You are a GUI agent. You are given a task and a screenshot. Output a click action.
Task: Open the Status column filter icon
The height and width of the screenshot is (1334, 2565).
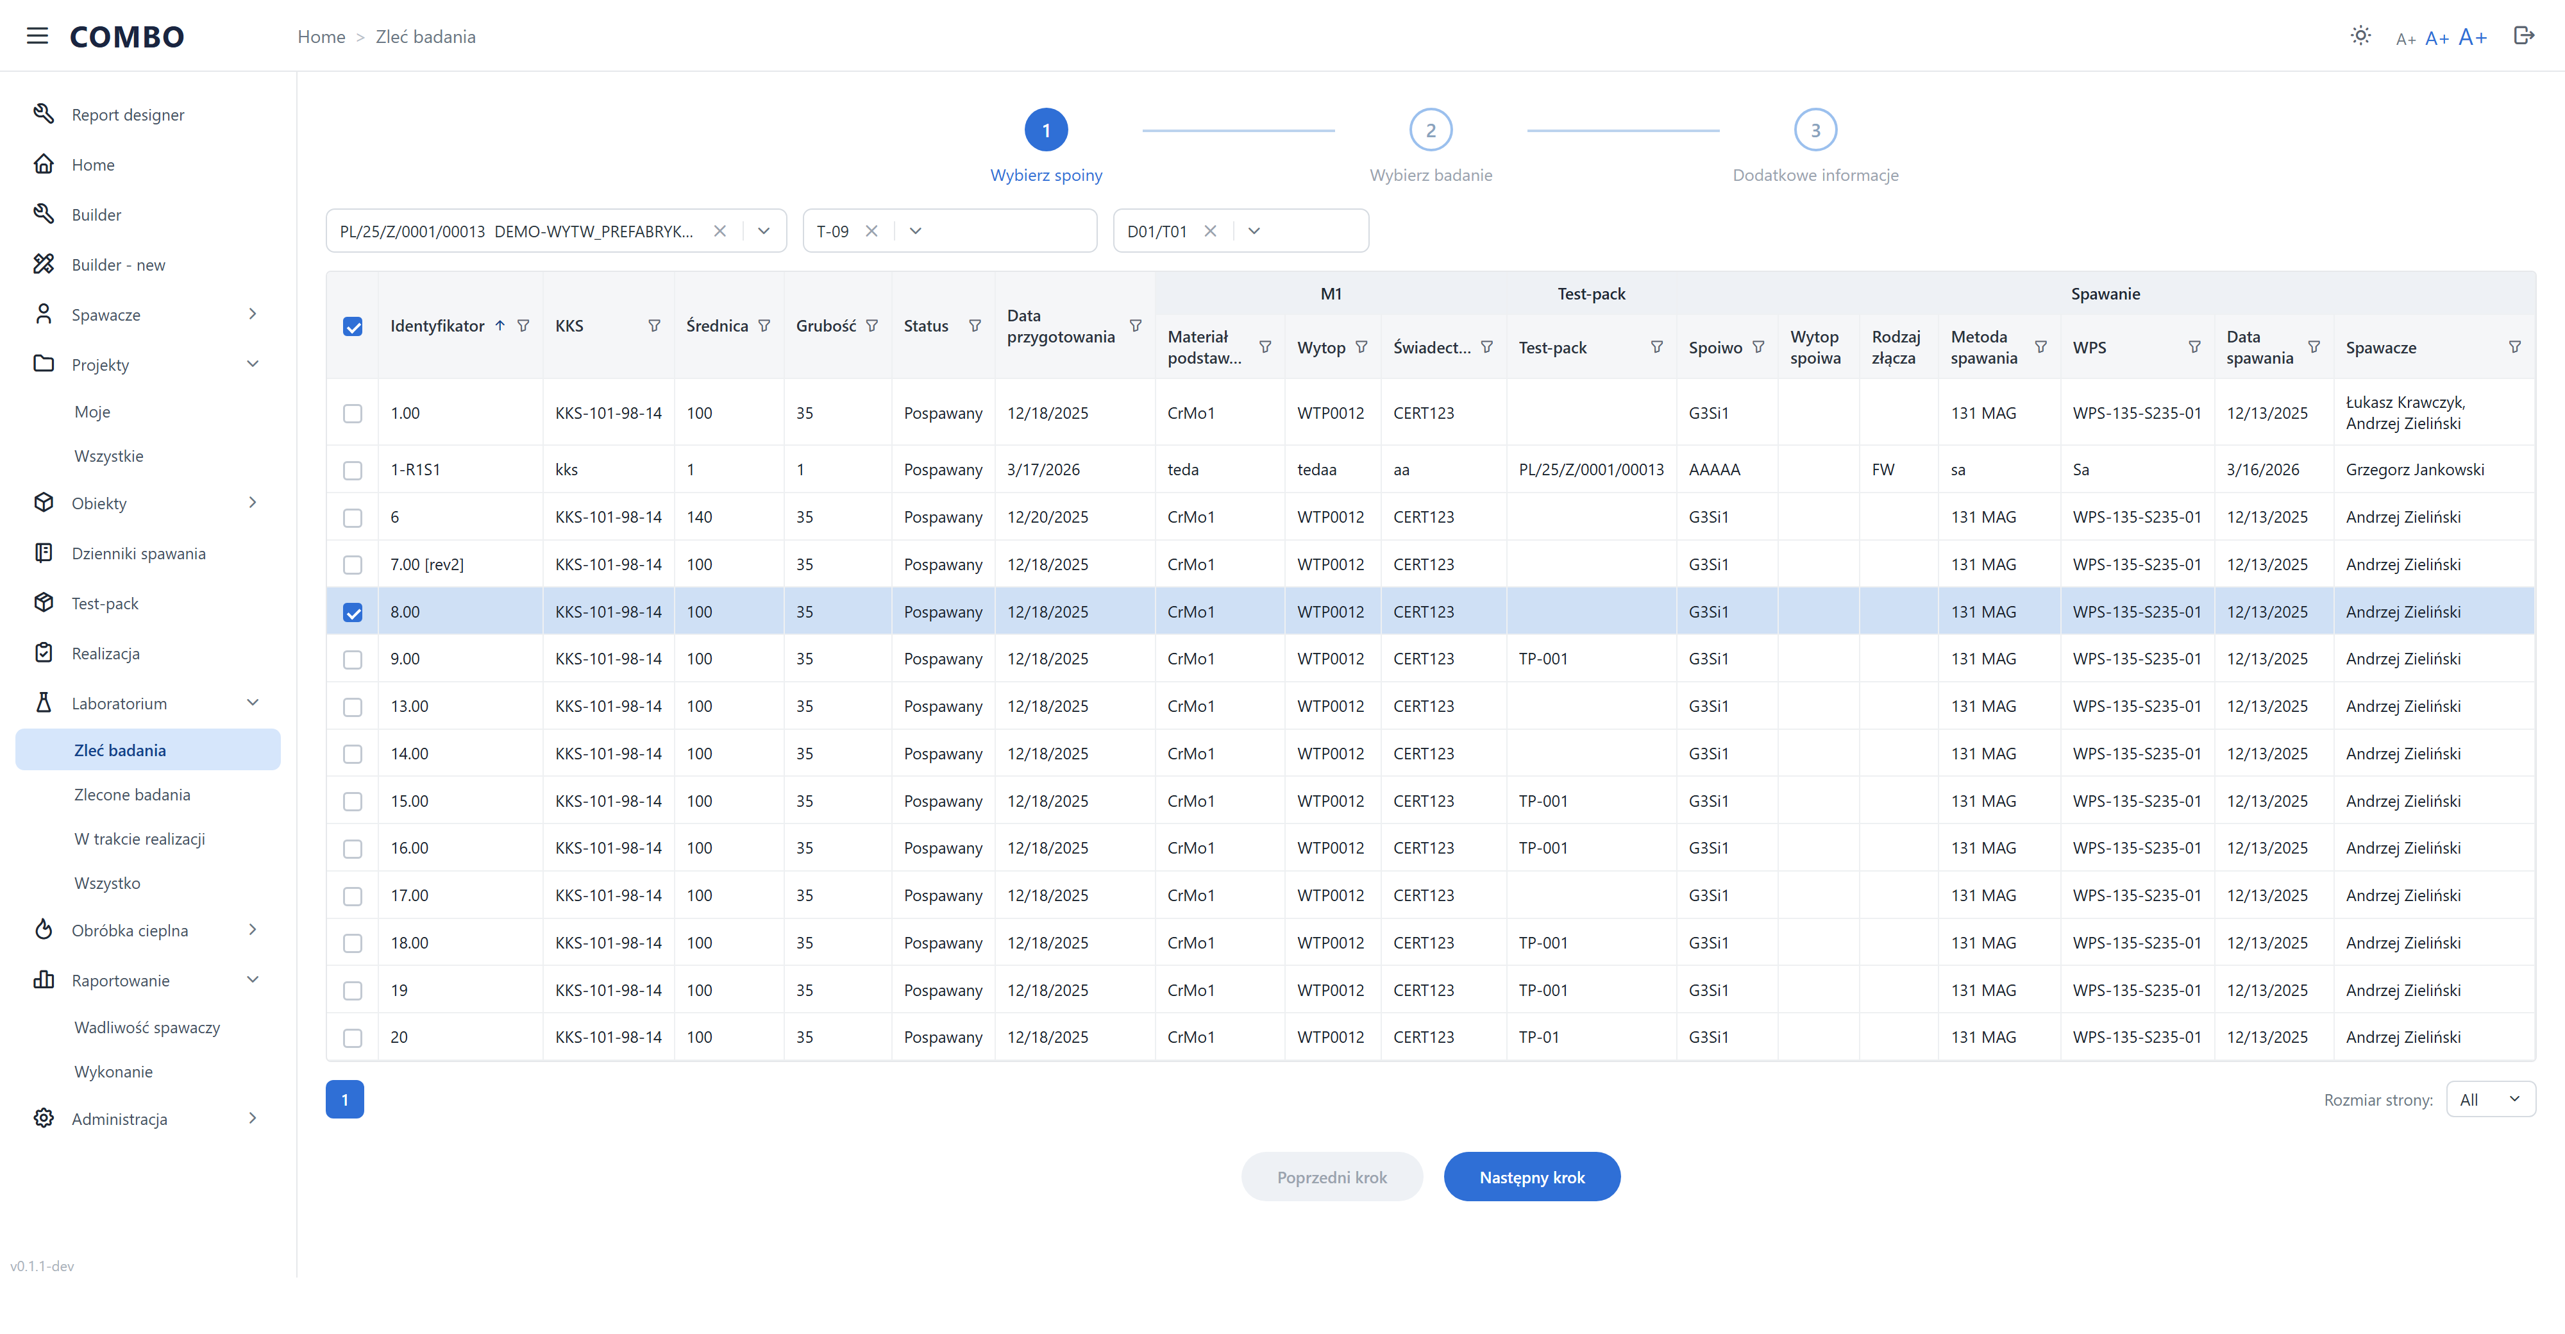(975, 326)
